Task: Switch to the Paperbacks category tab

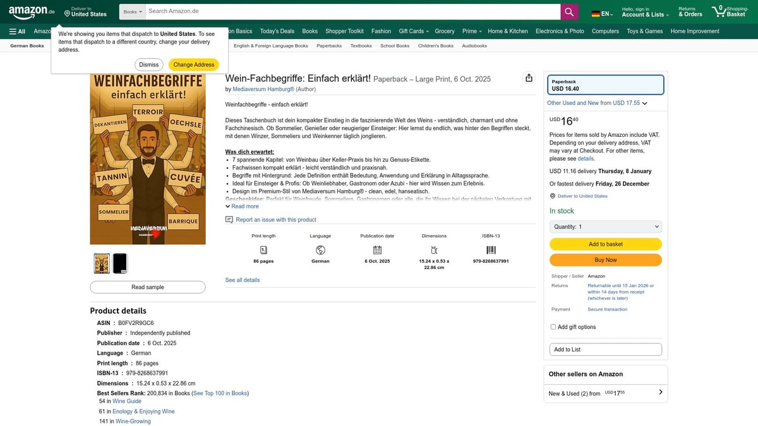Action: (x=328, y=45)
